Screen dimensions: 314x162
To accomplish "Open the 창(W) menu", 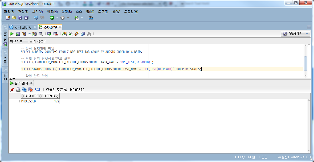I will point(116,12).
